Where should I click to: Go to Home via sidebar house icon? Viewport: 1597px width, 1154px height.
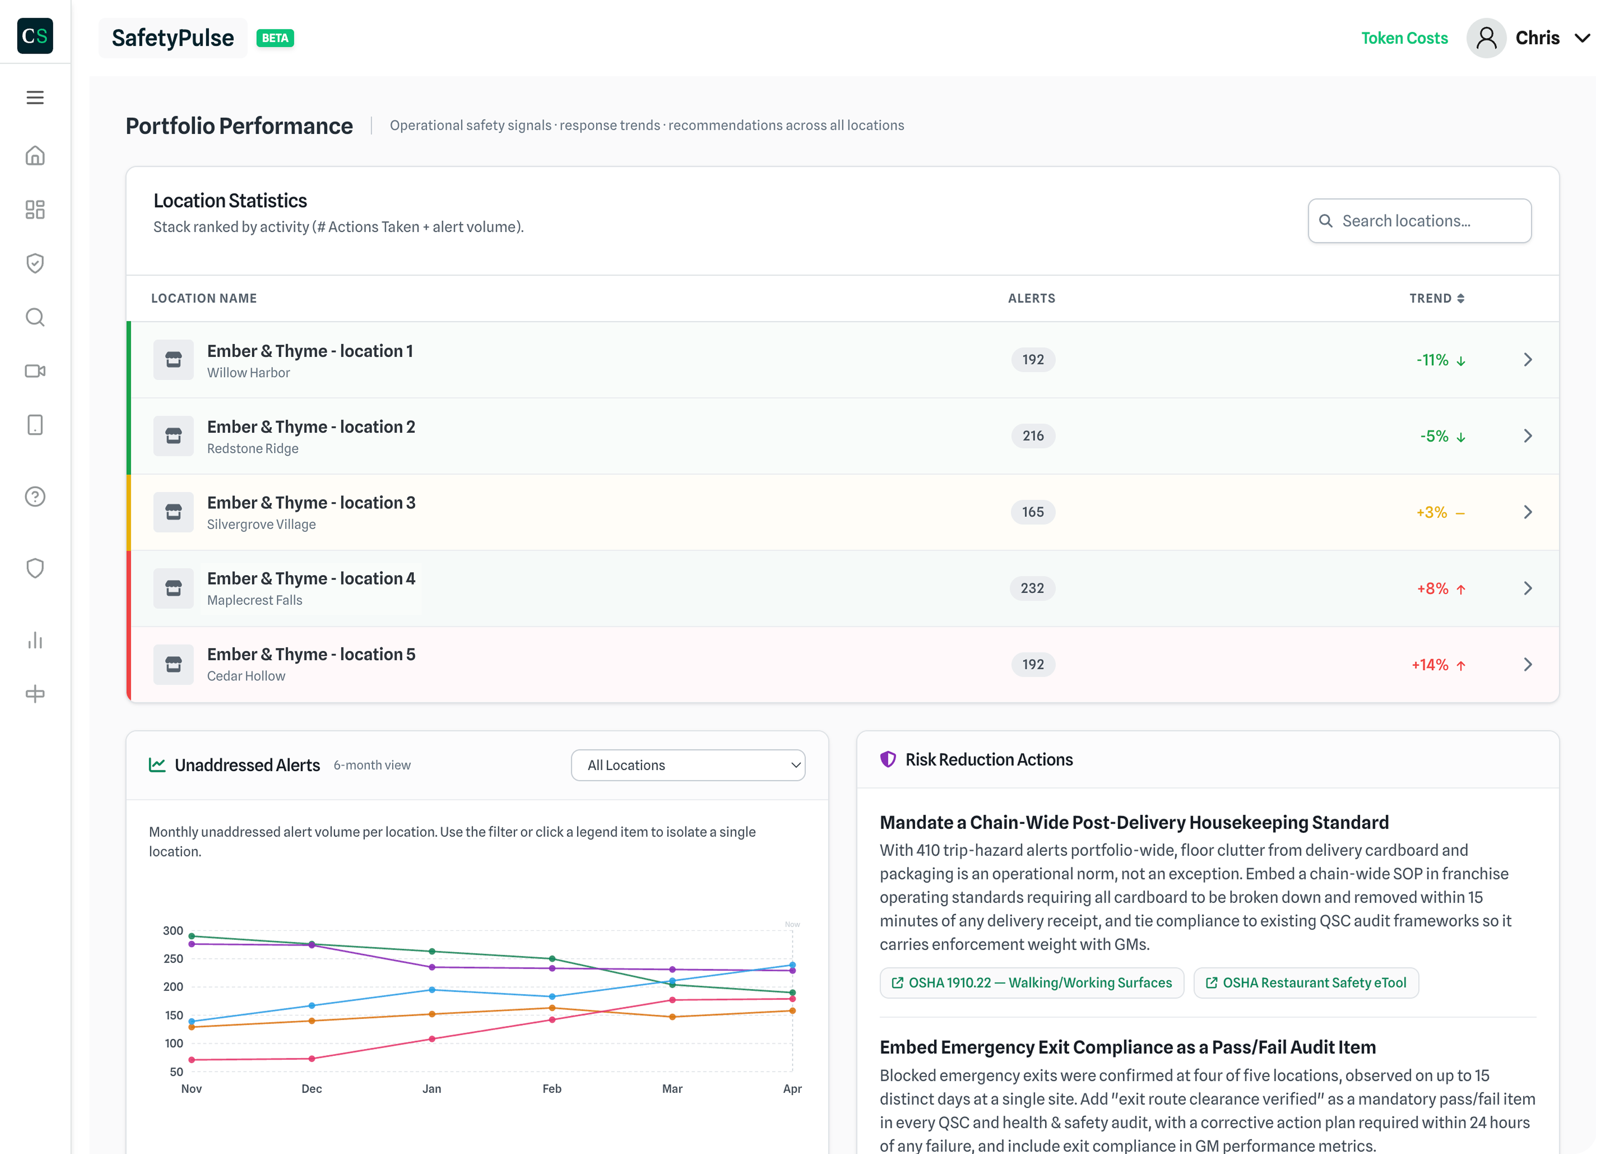tap(35, 156)
